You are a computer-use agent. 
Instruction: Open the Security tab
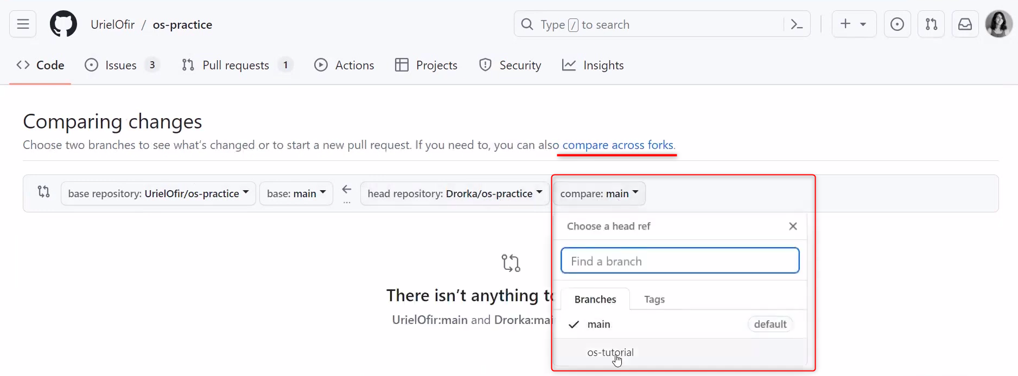[x=510, y=65]
